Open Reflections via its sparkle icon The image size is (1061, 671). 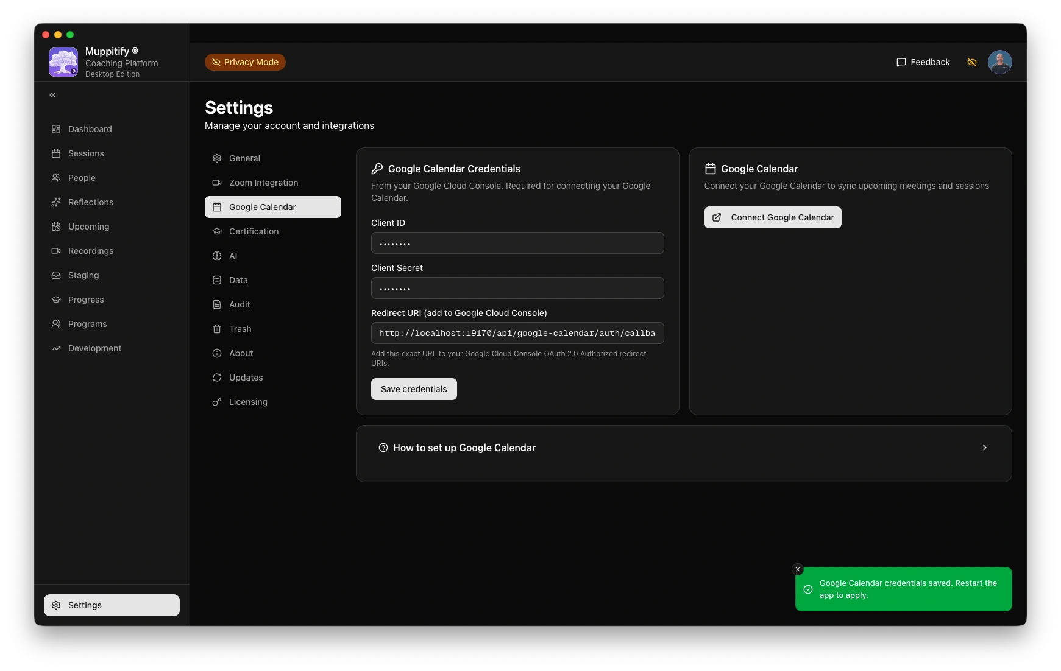[x=56, y=202]
